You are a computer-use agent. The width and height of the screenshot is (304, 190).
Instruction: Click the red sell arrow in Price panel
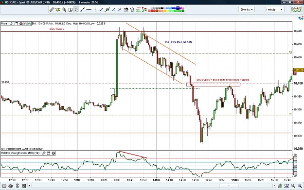pyautogui.click(x=25, y=24)
